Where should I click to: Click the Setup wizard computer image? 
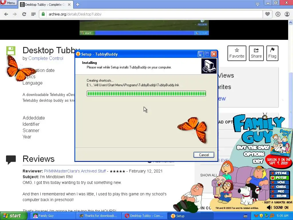click(x=209, y=66)
